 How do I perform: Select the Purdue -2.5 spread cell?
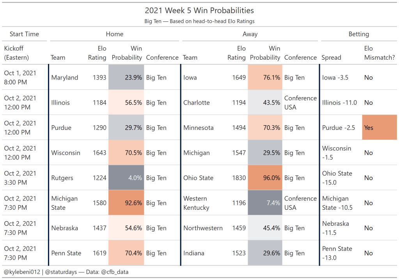tap(339, 128)
